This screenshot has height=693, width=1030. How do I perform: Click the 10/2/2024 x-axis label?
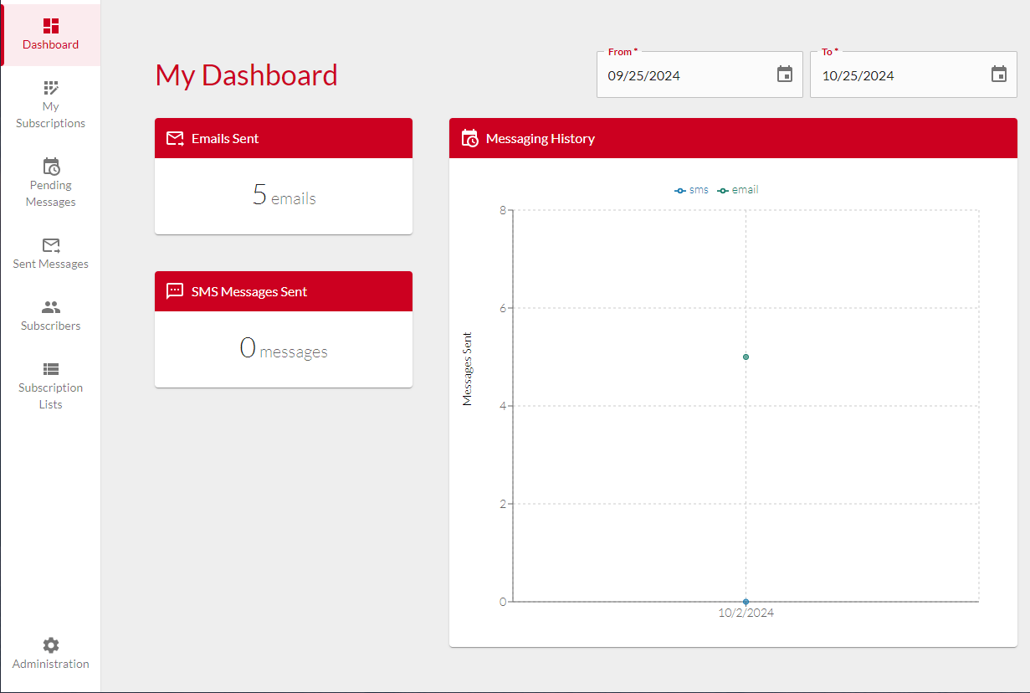point(746,613)
